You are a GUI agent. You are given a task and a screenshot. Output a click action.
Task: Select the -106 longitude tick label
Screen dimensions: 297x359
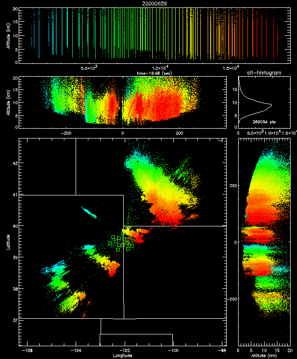(27, 351)
